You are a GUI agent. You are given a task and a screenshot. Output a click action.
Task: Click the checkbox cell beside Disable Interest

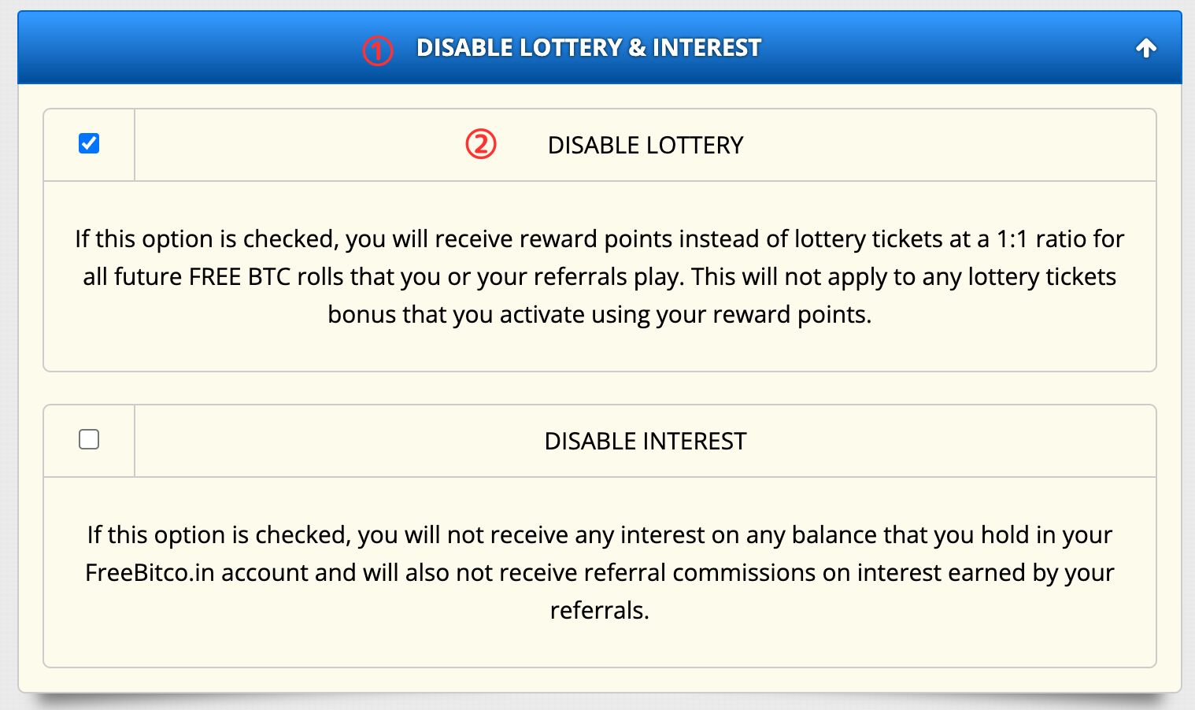pos(89,441)
